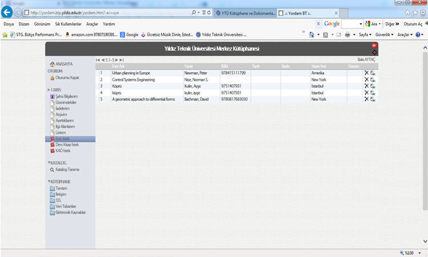Open the zoom level %100 dropdown
This screenshot has height=257, width=428.
coord(413,252)
